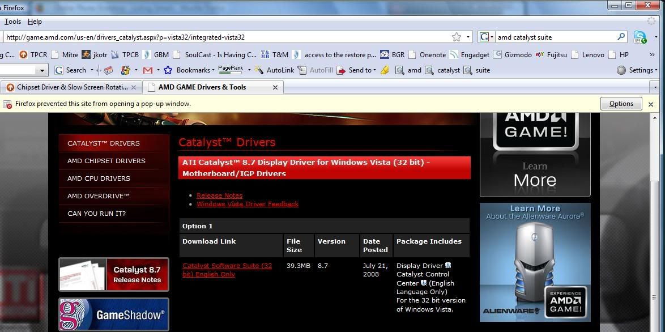
Task: Open the Fujitsu eBay bookmark
Action: (551, 55)
